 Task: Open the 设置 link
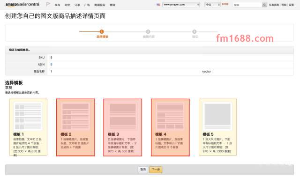click(x=291, y=5)
